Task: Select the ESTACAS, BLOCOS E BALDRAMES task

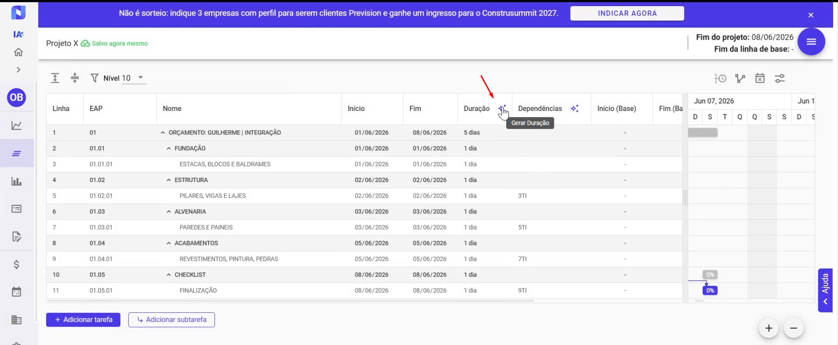Action: pyautogui.click(x=225, y=164)
